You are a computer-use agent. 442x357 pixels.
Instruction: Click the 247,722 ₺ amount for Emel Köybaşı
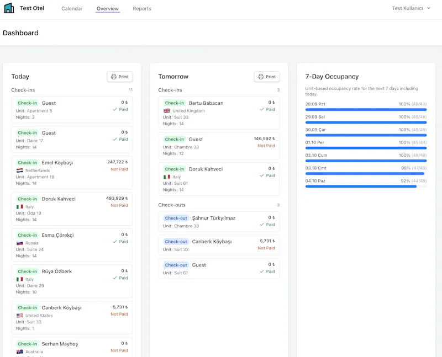(118, 162)
